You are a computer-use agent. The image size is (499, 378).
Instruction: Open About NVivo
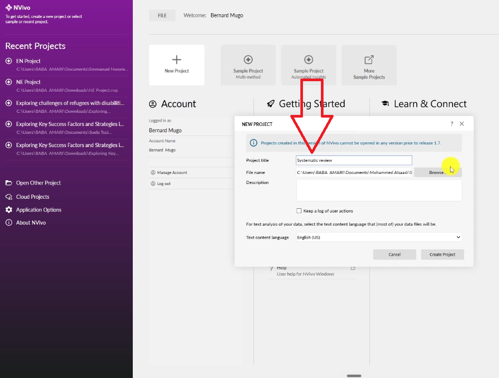pyautogui.click(x=31, y=222)
